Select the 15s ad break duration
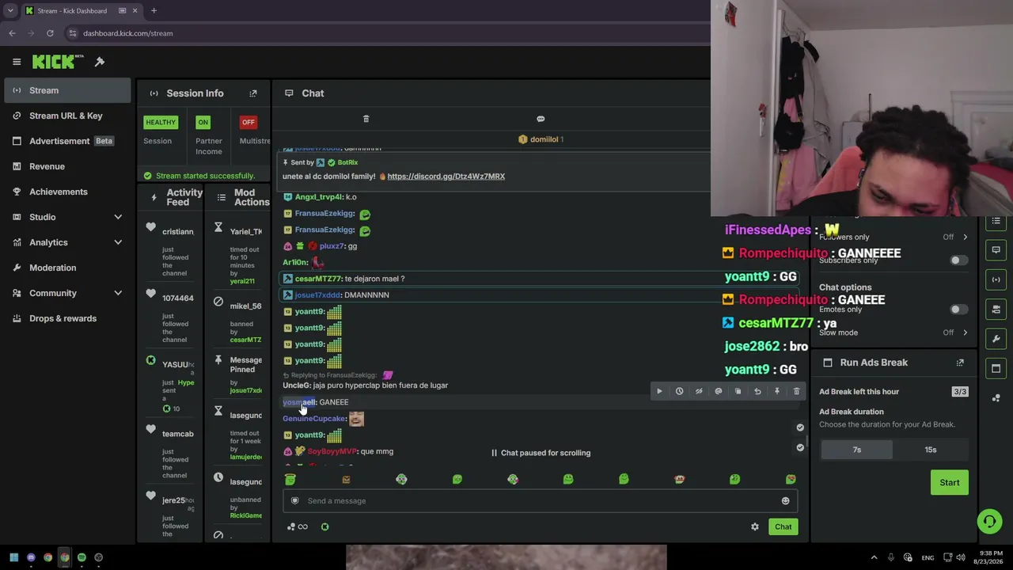This screenshot has height=570, width=1013. 931,450
